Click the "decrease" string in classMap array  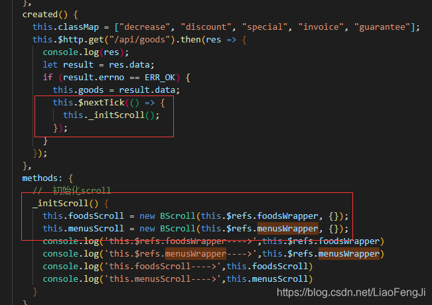click(145, 27)
